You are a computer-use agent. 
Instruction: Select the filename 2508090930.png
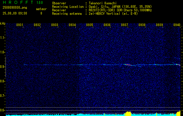[15, 8]
